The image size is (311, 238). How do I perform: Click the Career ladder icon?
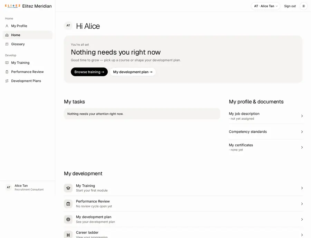click(68, 235)
